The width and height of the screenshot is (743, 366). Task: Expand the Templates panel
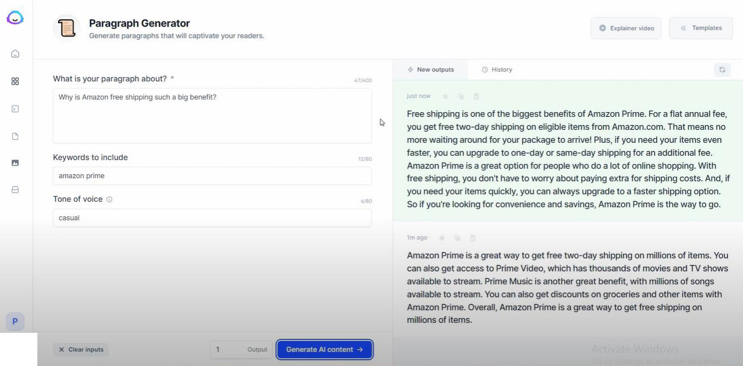(x=701, y=28)
